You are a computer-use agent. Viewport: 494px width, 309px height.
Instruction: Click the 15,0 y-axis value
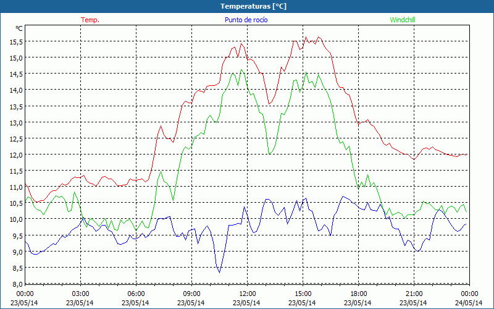pos(17,57)
